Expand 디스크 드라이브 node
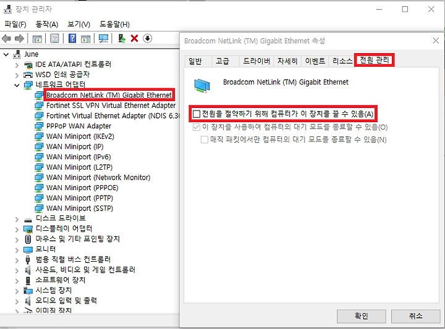445x329 pixels. coord(17,219)
